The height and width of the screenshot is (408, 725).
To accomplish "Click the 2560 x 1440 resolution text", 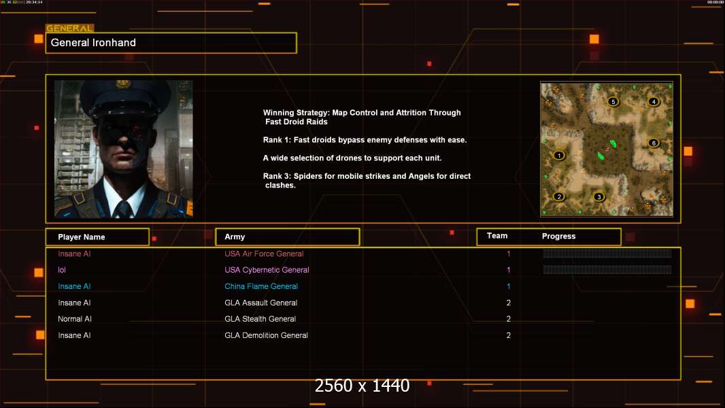I will [x=362, y=386].
